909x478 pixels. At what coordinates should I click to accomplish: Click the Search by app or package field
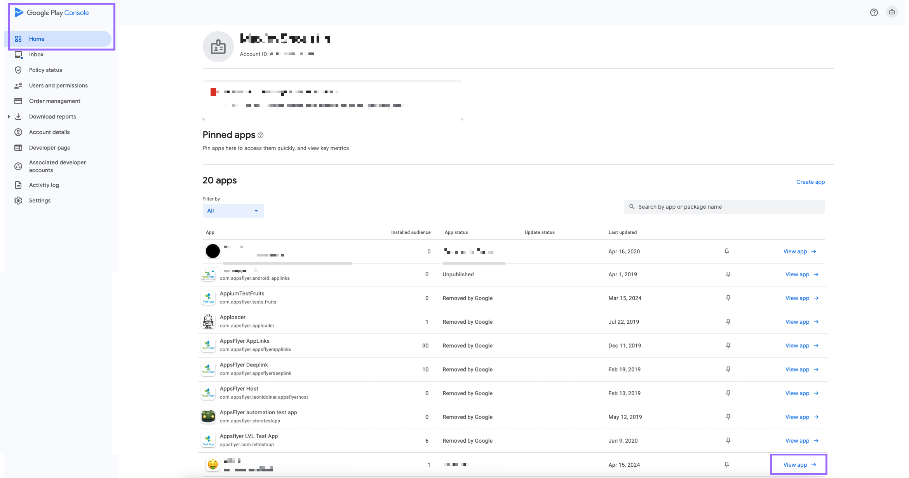pyautogui.click(x=724, y=207)
